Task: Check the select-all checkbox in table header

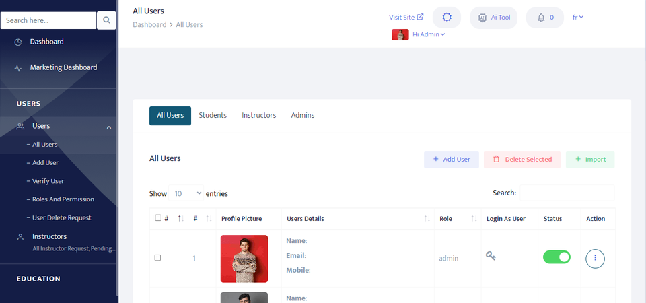Action: tap(157, 218)
